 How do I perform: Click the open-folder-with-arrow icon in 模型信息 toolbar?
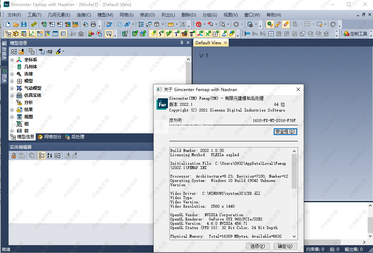click(22, 51)
